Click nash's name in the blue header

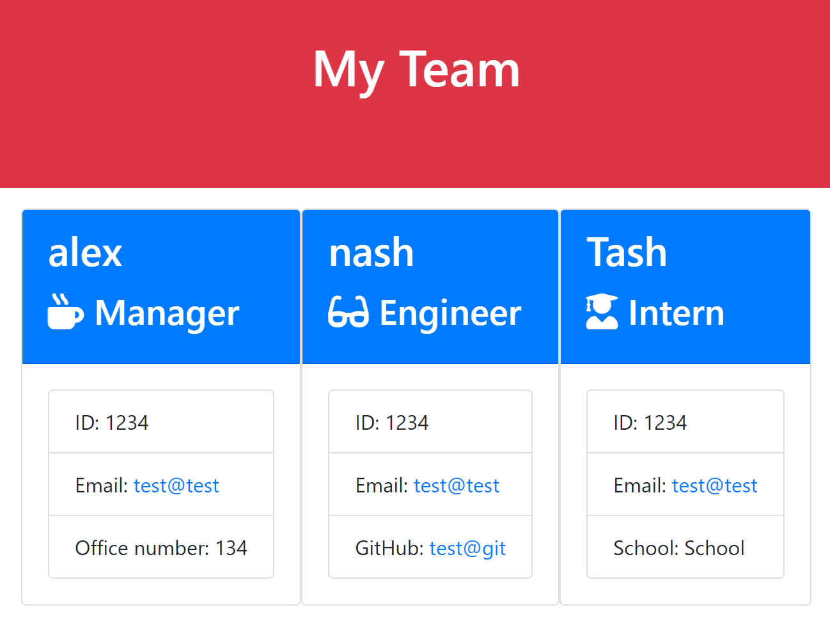[x=371, y=252]
